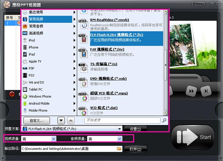The image size is (223, 161).
Task: Open the 音频质量 audio quality dropdown
Action: pyautogui.click(x=120, y=139)
